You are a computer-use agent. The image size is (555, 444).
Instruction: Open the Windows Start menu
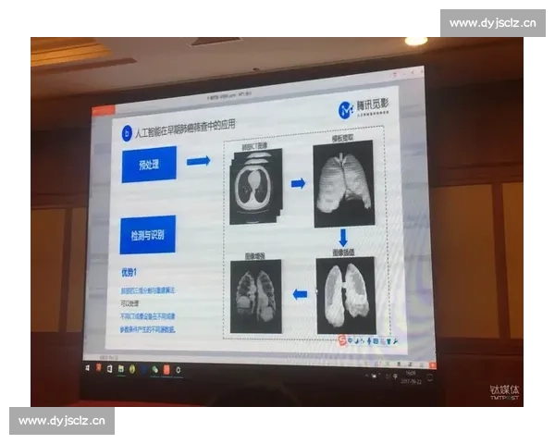88,368
